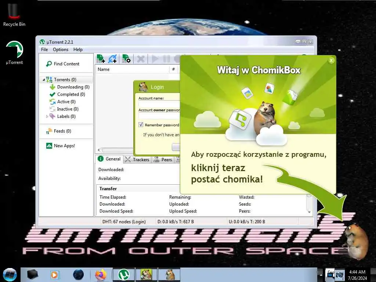Screen dimensions: 376x282
Task: Open the Options menu
Action: (x=61, y=50)
